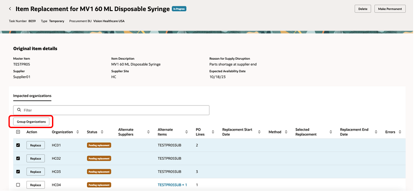Viewport: 414px width, 191px height.
Task: Sort by Status column arrows
Action: click(102, 132)
